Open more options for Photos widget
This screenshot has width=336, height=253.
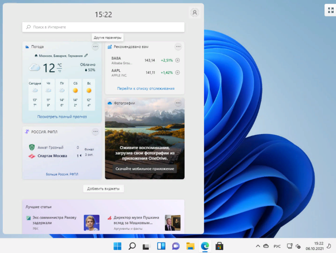tap(178, 103)
